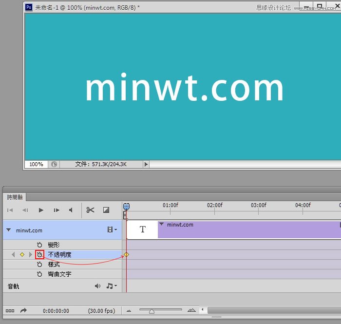The height and width of the screenshot is (324, 341).
Task: Mute the audio track
Action: point(97,286)
